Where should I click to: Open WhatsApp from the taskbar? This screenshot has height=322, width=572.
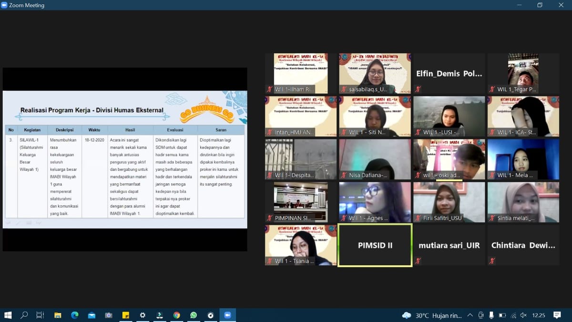pyautogui.click(x=194, y=315)
